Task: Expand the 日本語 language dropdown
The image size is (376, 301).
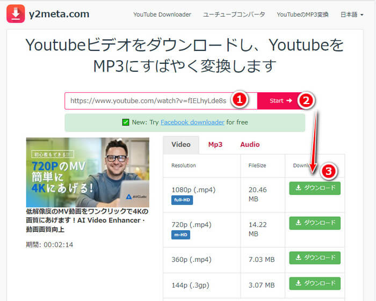Action: [352, 14]
